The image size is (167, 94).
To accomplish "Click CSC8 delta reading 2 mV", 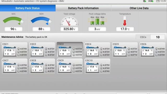I will coord(38,70).
